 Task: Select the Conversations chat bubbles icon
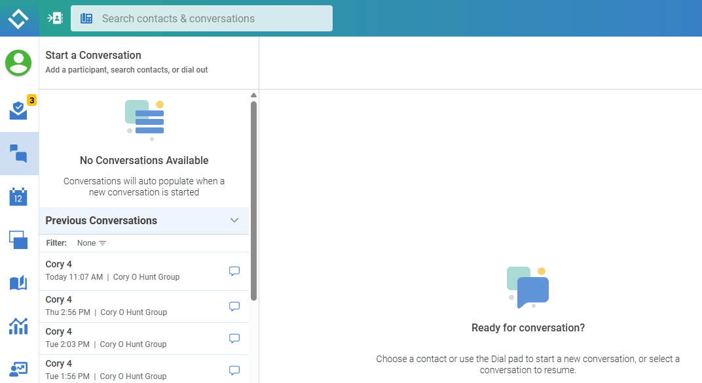click(x=19, y=154)
